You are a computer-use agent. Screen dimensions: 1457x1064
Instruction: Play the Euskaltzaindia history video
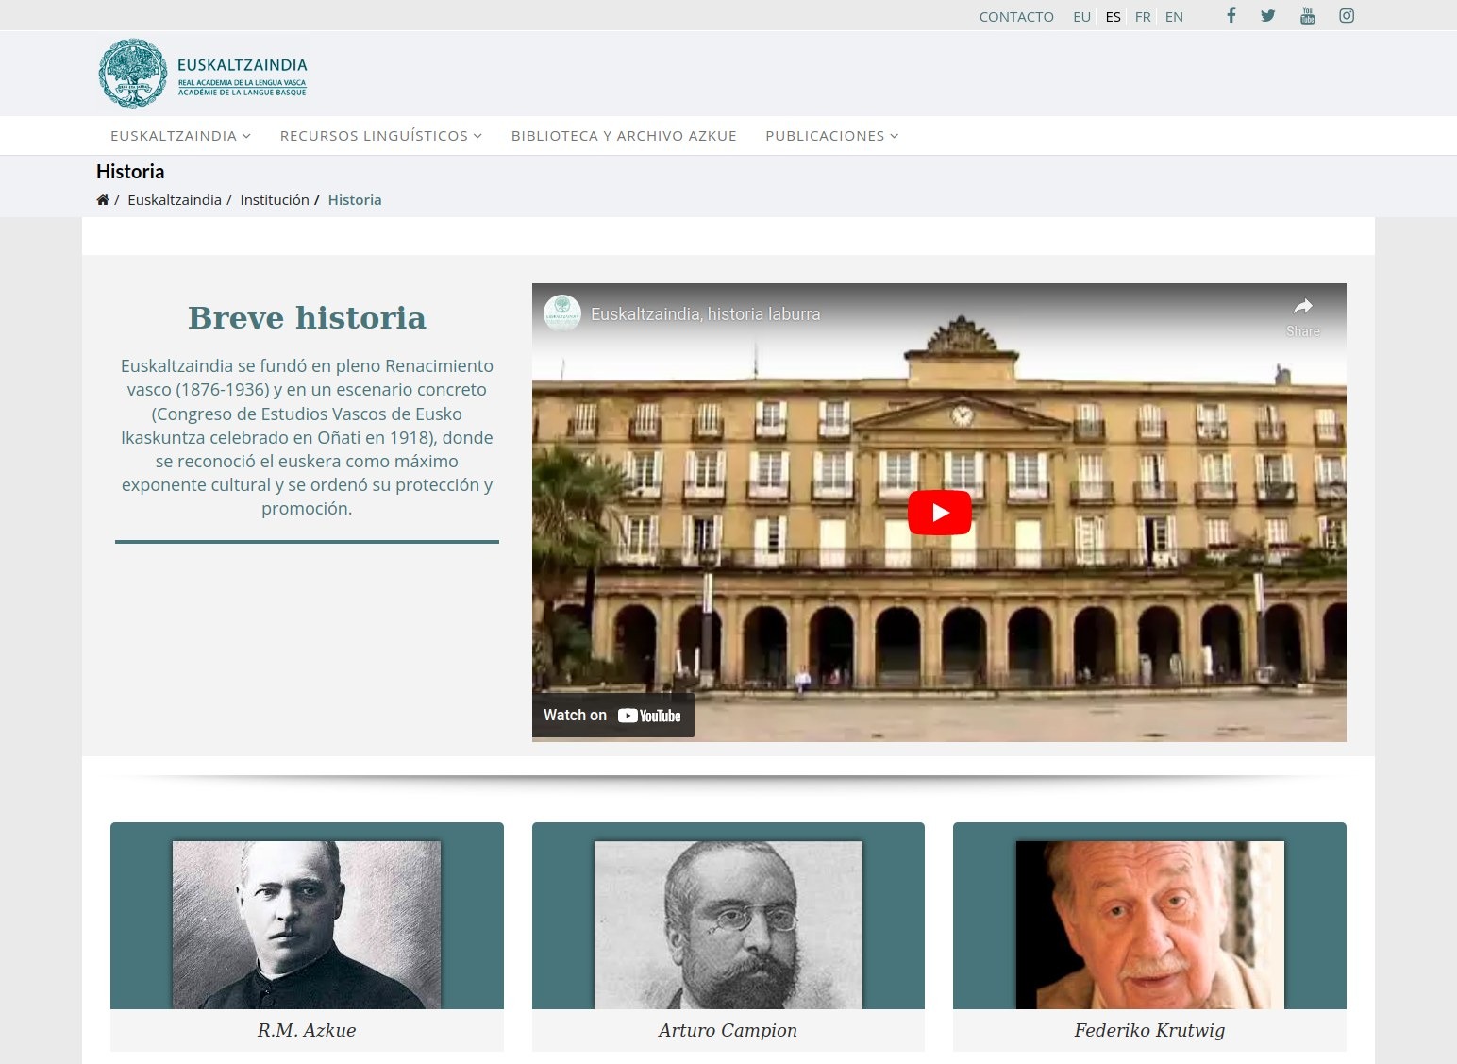[939, 513]
